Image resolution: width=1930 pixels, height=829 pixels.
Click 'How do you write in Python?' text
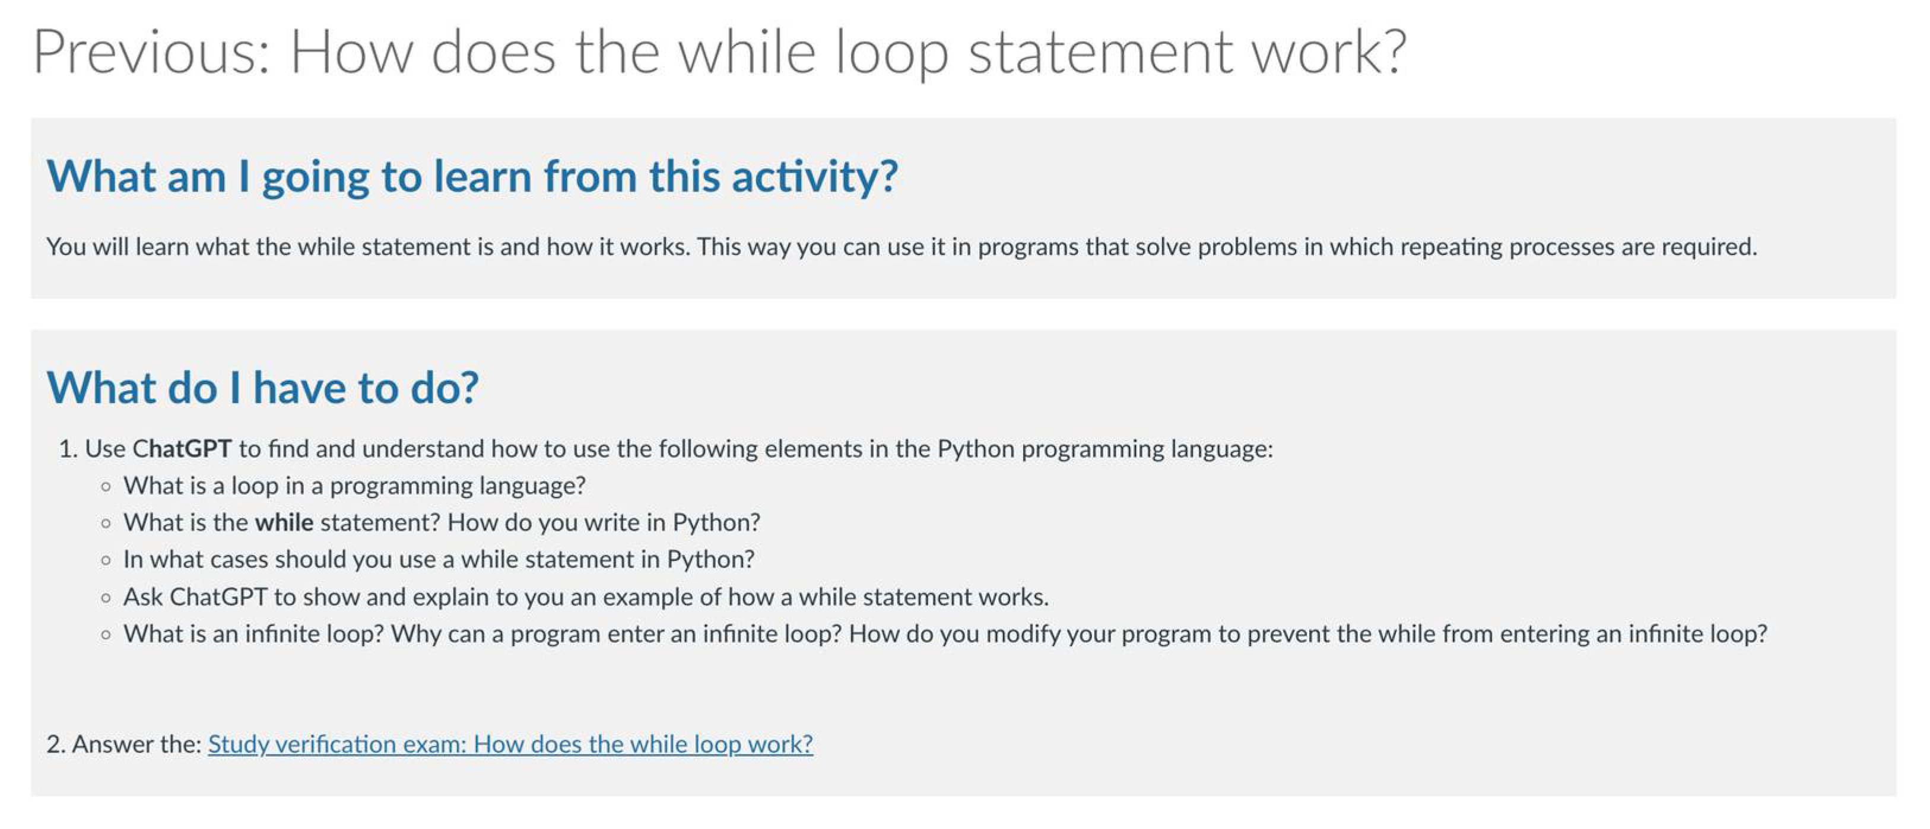click(x=603, y=522)
